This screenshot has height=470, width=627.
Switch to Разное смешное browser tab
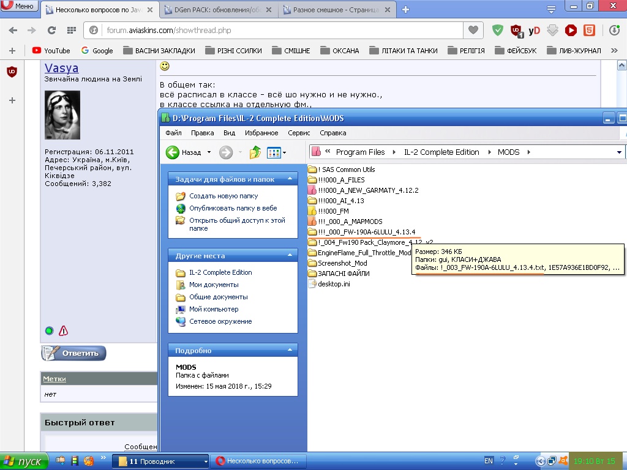[336, 10]
